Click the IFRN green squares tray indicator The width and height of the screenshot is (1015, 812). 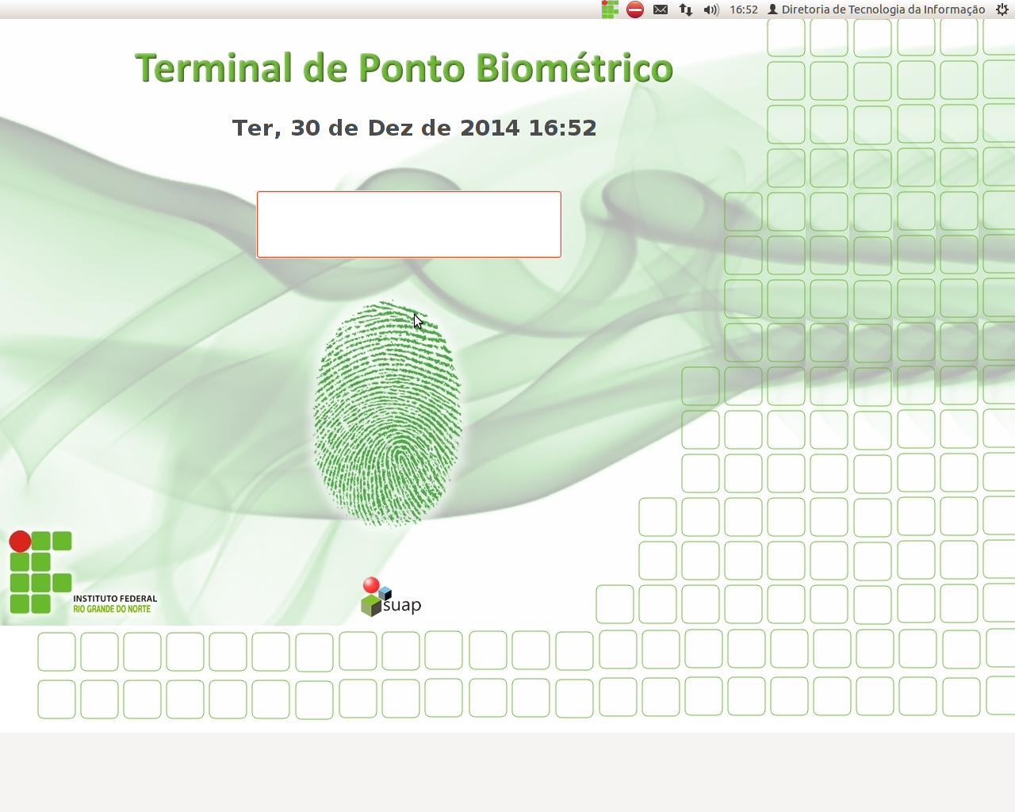point(610,10)
